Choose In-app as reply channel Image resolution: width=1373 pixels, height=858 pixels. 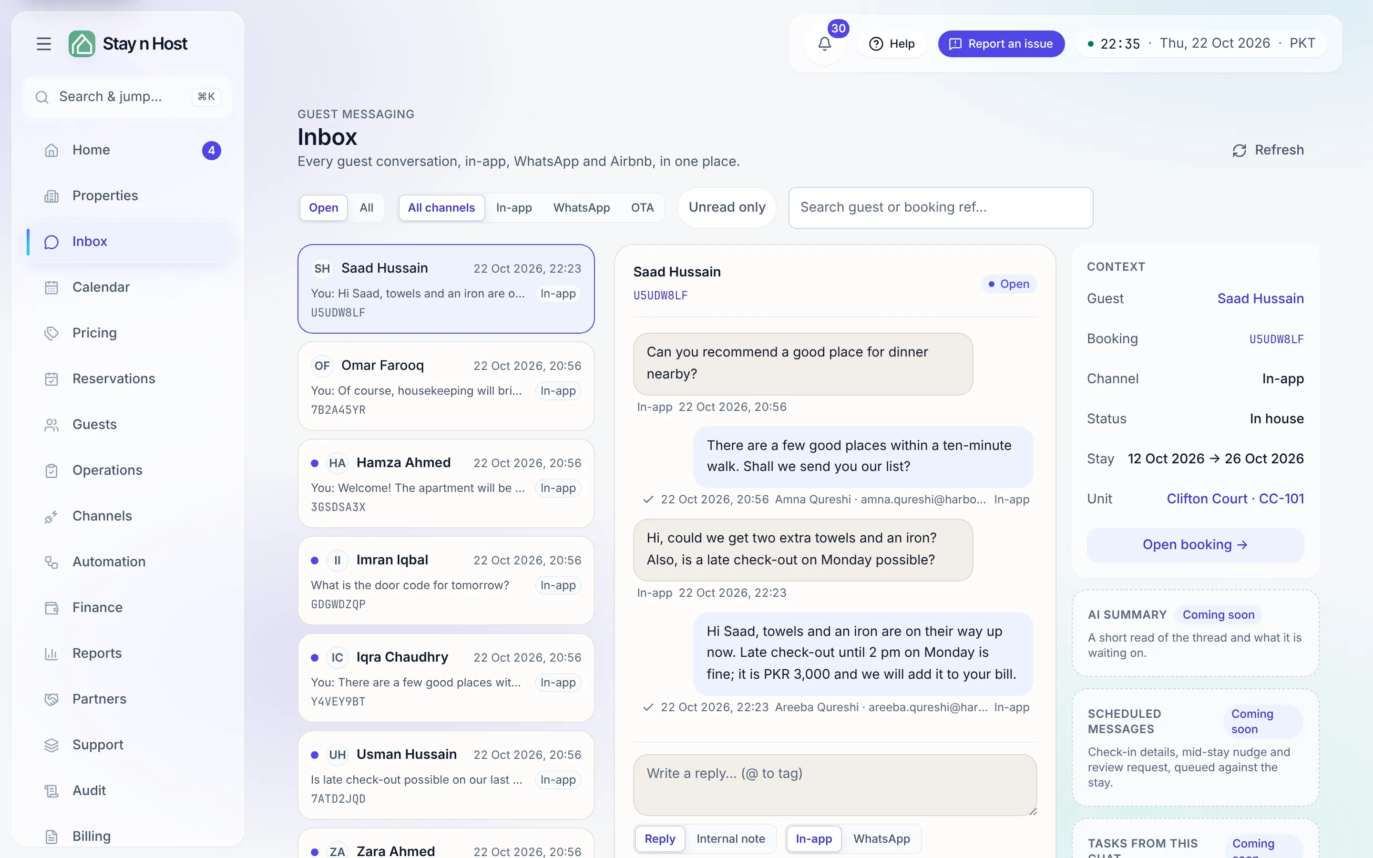[814, 839]
